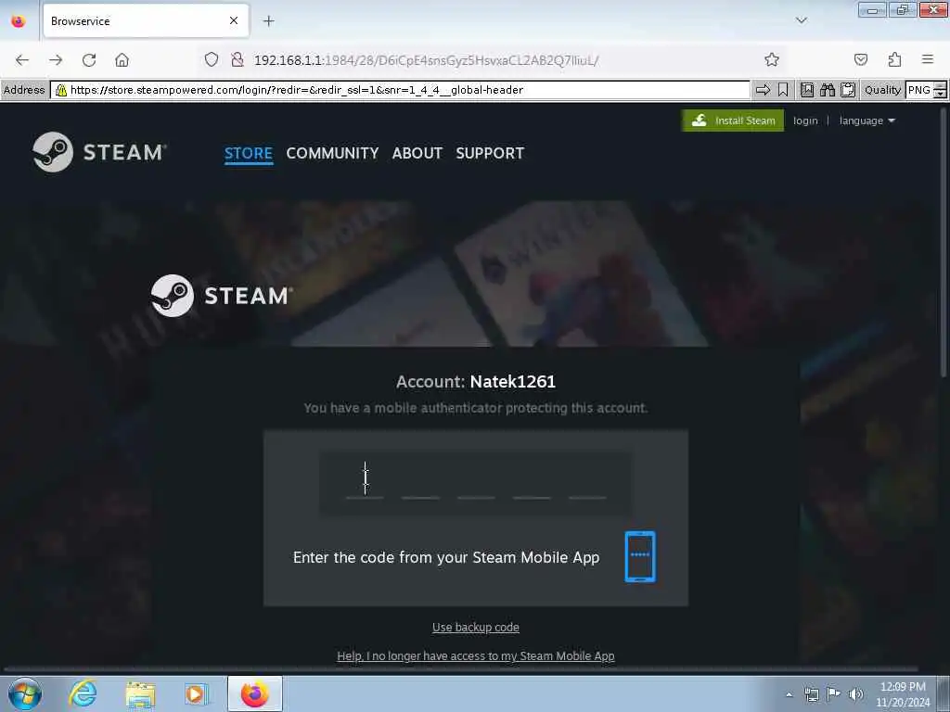The width and height of the screenshot is (950, 712).
Task: Open Windows Explorer folder in taskbar
Action: [x=140, y=693]
